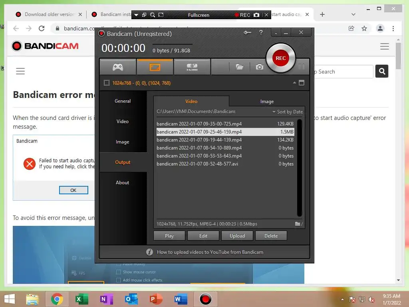Select file bandicam 2022-01-07 09-35-00-725.mp4
409x307 pixels.
tap(225, 124)
